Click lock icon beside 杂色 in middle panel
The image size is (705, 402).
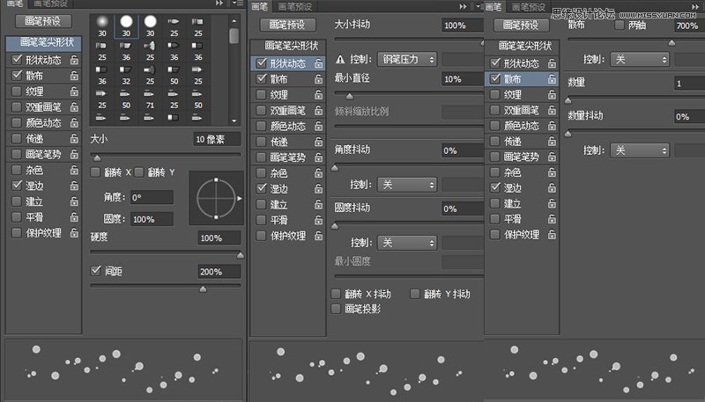coord(318,173)
